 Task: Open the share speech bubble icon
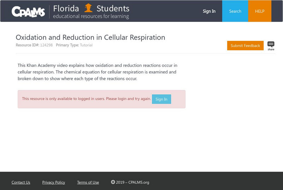coord(271,45)
